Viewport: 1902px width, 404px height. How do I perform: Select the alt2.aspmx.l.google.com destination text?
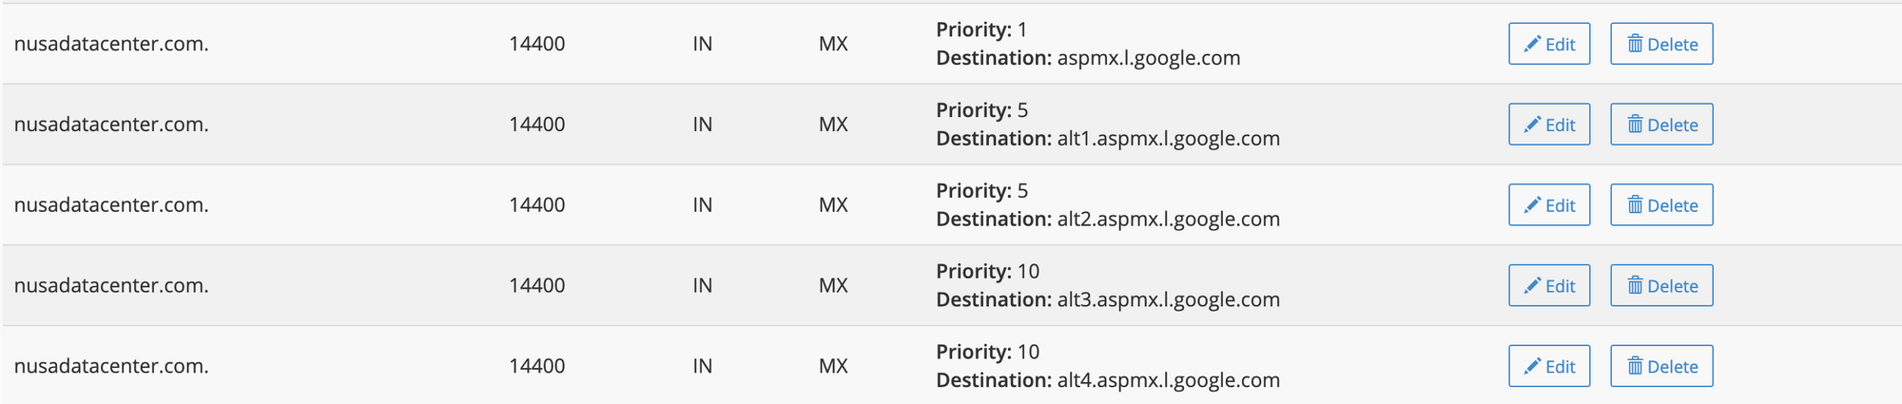coord(1169,220)
